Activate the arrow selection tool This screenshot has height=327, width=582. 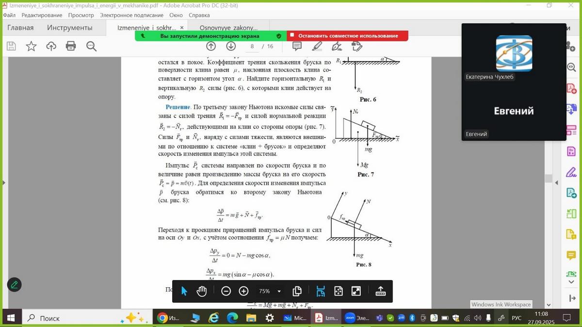[x=184, y=291]
